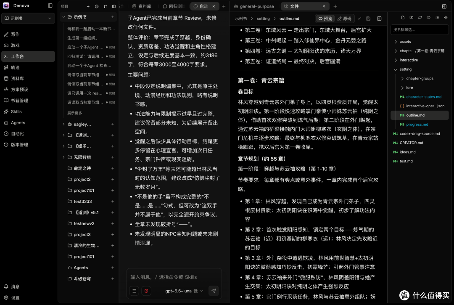Open interactive-oper...json file

425,106
